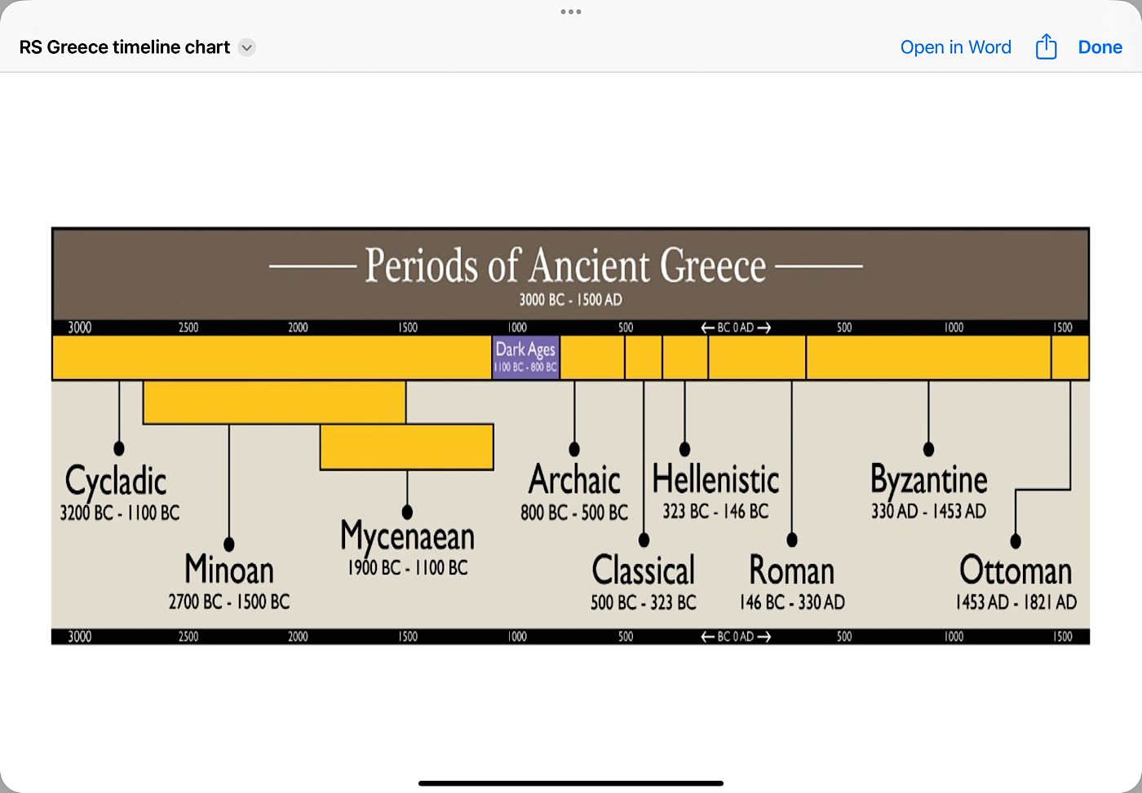
Task: Click the Hellenistic marker dot
Action: point(684,449)
